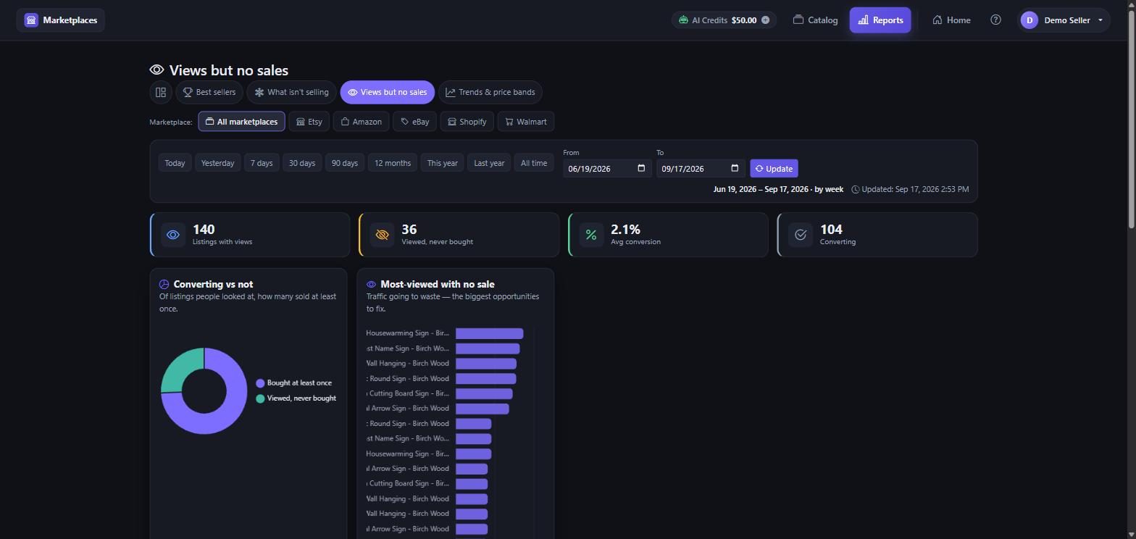Expand the Demo Seller account dropdown
The image size is (1136, 539).
(x=1100, y=20)
